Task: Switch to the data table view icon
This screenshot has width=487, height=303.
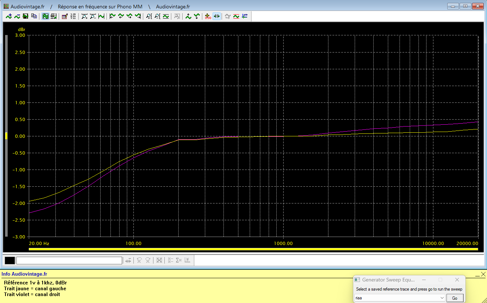Action: click(54, 16)
